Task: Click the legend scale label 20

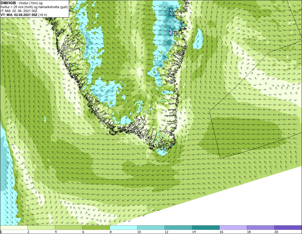Action: click(276, 232)
